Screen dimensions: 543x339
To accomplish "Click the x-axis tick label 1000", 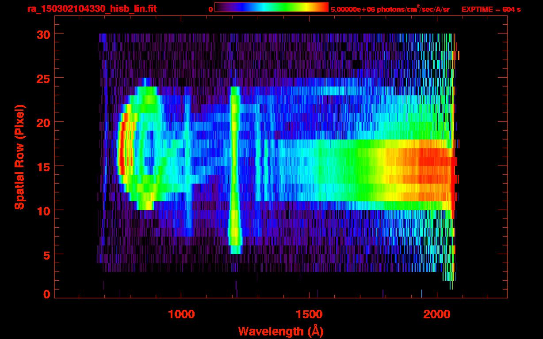I will (x=181, y=314).
